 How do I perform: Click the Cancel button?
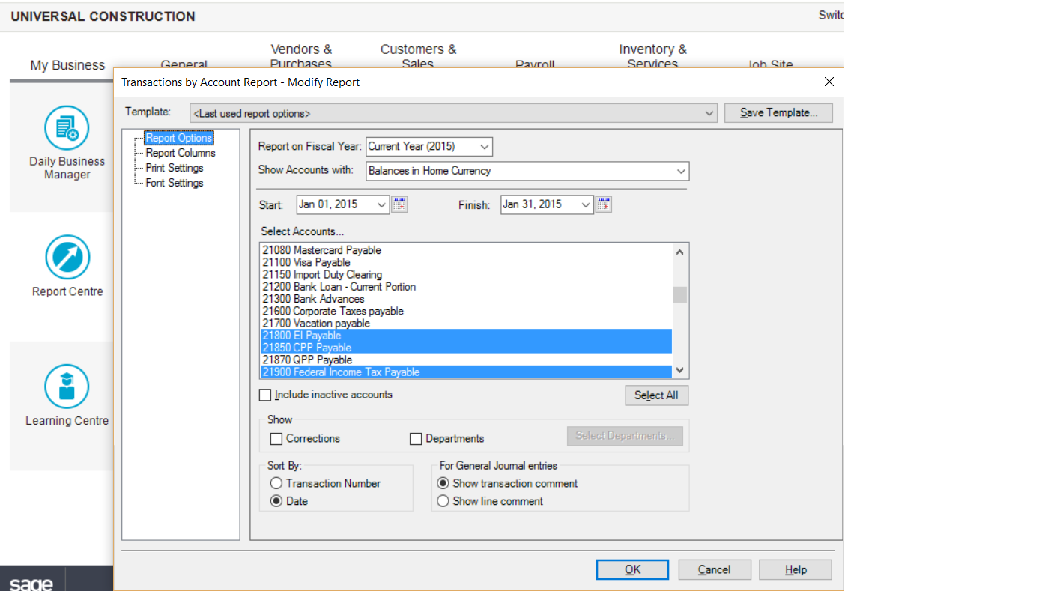(x=714, y=569)
